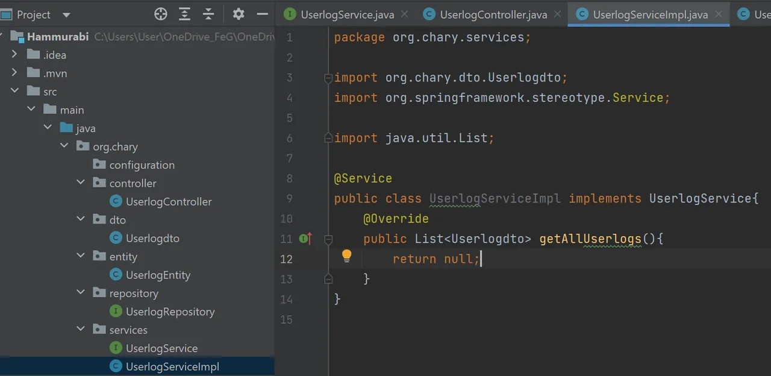Screen dimensions: 771x376
Task: Click the light bulb quick-fix icon
Action: [346, 255]
